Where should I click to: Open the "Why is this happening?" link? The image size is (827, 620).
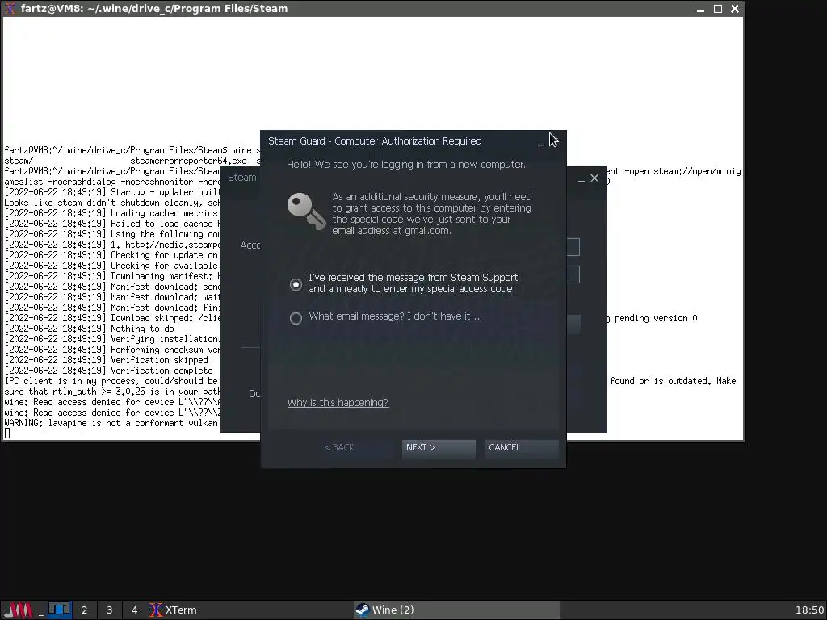click(338, 403)
